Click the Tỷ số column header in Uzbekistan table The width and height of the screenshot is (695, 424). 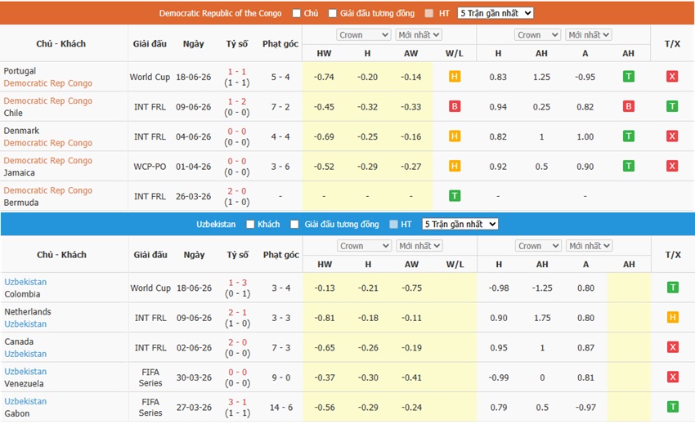coord(238,255)
